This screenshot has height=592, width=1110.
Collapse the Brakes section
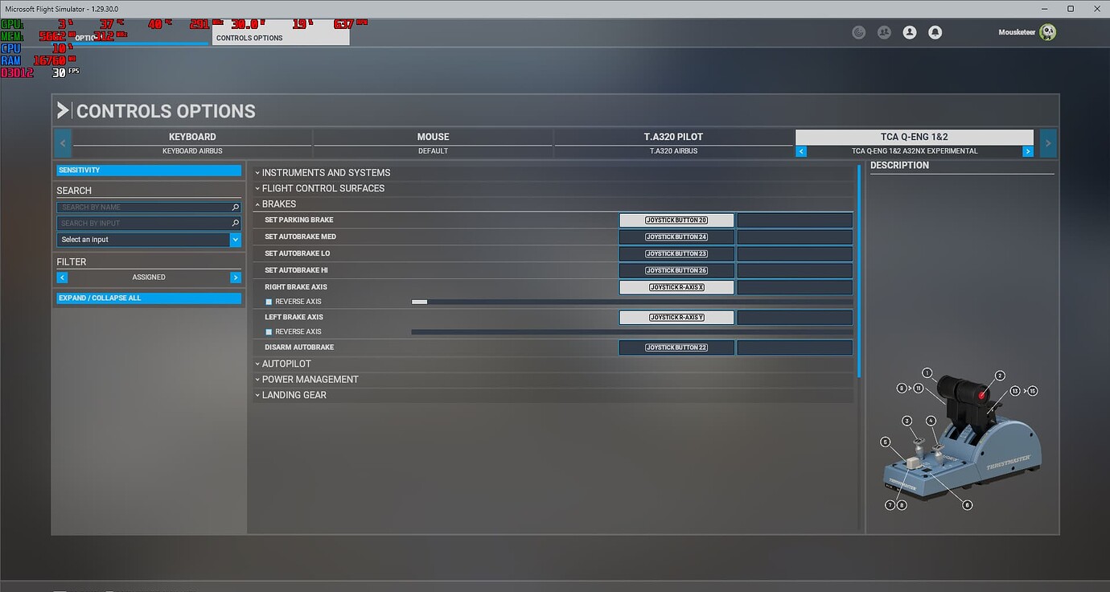point(278,204)
